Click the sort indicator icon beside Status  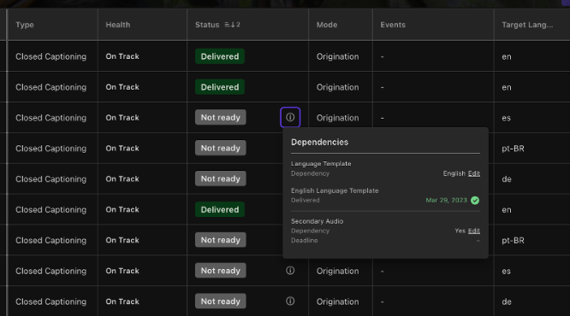point(232,25)
